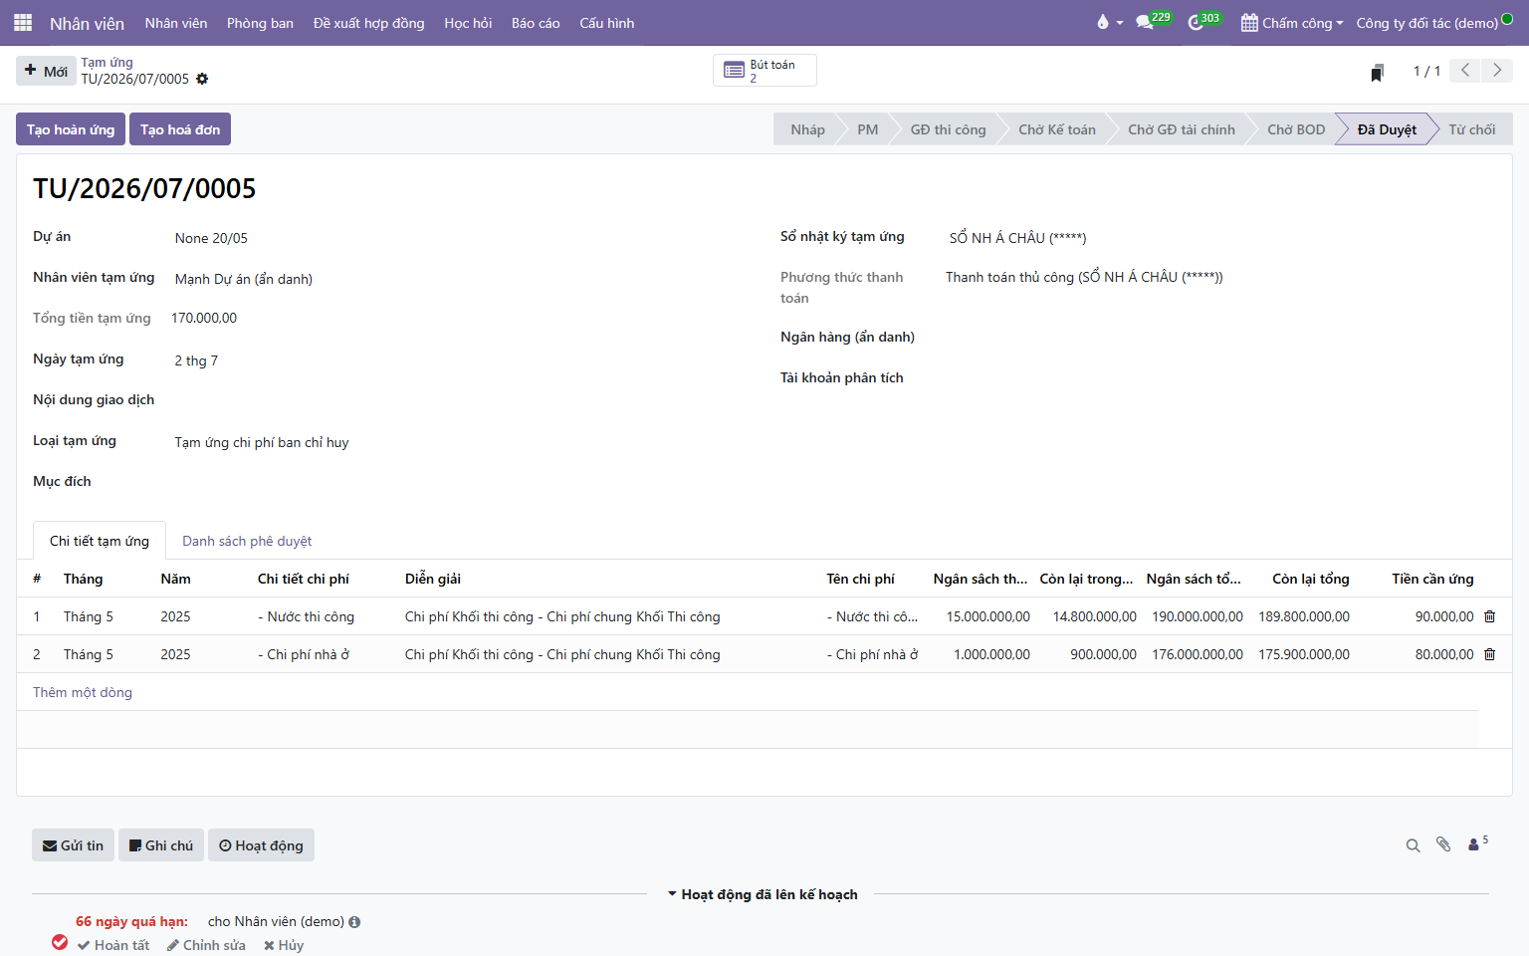Image resolution: width=1529 pixels, height=956 pixels.
Task: Open the Báo cáo menu
Action: tap(536, 23)
